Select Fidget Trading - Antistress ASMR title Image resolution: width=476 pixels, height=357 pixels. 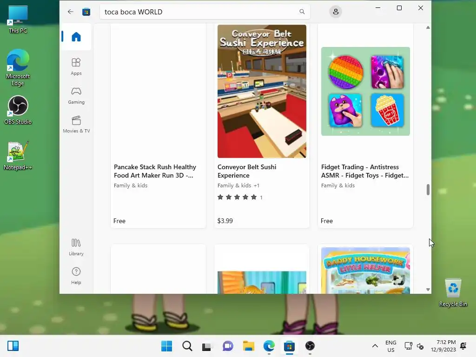[x=365, y=171]
